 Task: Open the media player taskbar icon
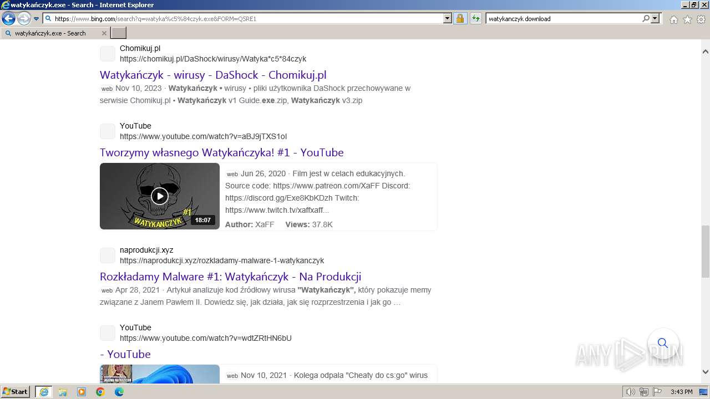[x=82, y=392]
